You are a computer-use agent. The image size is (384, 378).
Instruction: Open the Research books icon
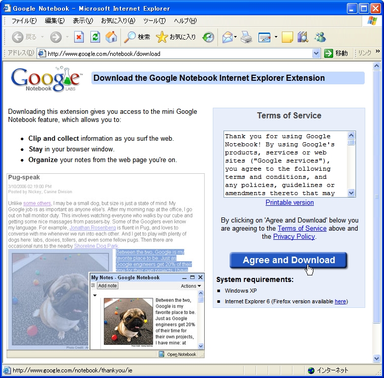pos(303,37)
